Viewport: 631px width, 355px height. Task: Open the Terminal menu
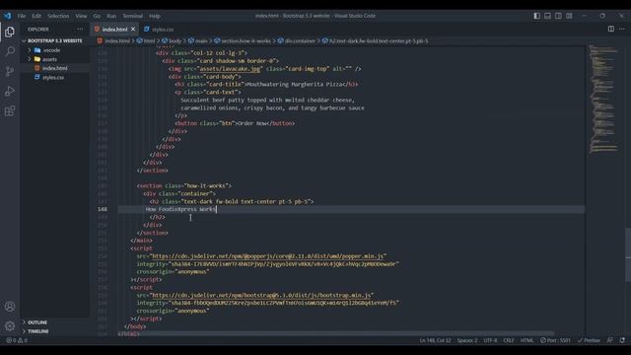pos(133,16)
